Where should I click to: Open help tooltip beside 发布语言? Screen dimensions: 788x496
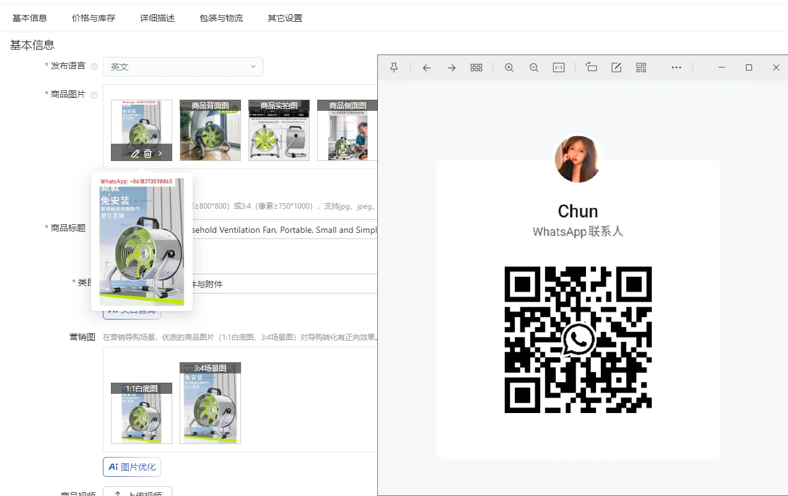[x=94, y=66]
